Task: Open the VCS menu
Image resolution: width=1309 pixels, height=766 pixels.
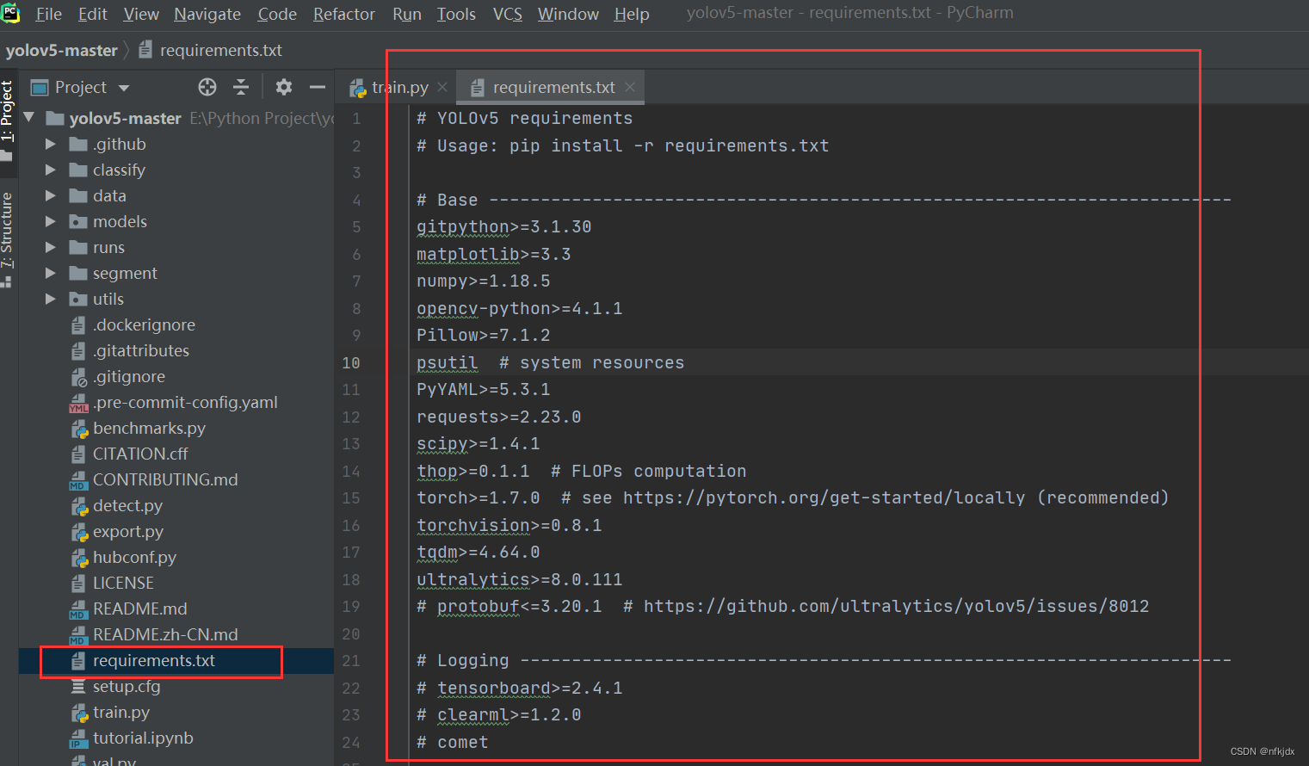Action: pos(508,14)
